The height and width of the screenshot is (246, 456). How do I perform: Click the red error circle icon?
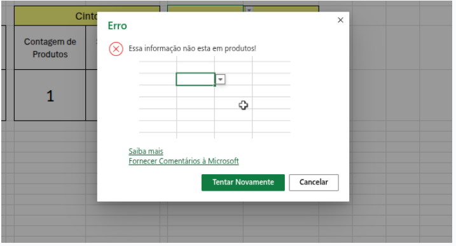coord(116,49)
